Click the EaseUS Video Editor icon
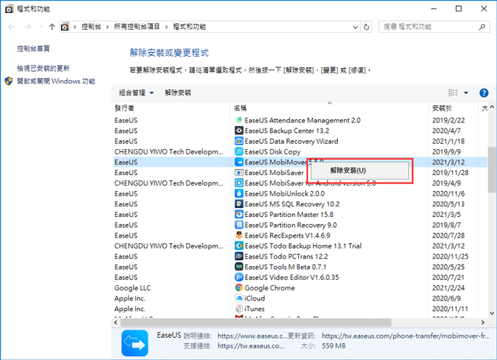Image resolution: width=497 pixels, height=360 pixels. point(239,277)
